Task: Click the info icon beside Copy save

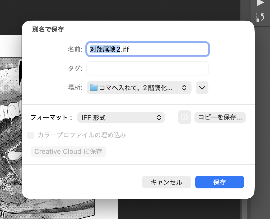Action: tap(184, 117)
